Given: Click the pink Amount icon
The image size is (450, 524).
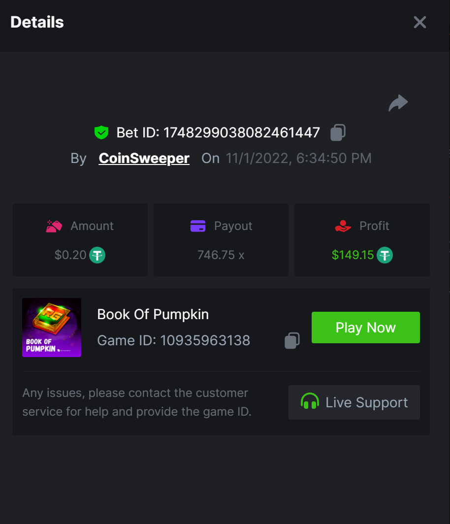Looking at the screenshot, I should (x=54, y=226).
